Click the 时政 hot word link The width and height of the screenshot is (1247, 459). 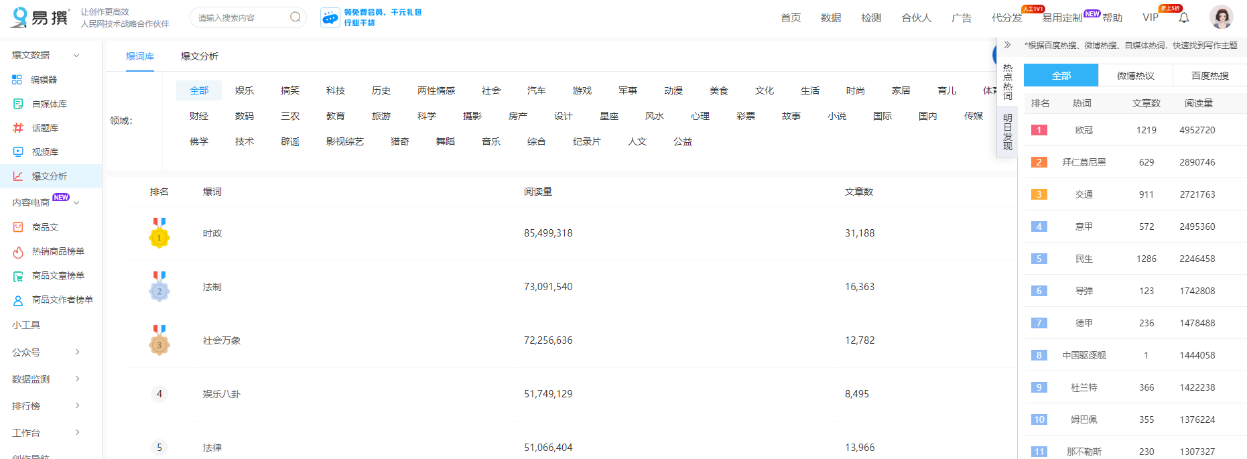tap(212, 233)
